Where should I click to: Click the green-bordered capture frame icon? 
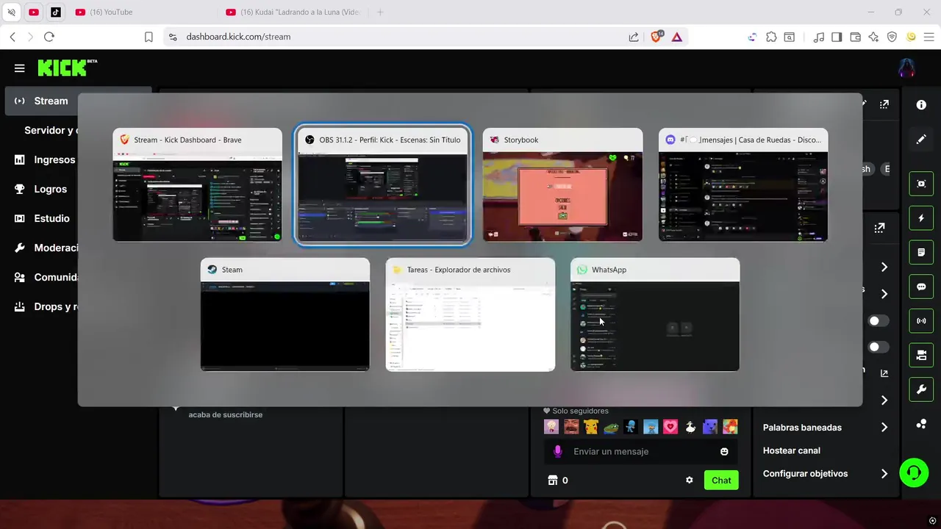click(921, 184)
